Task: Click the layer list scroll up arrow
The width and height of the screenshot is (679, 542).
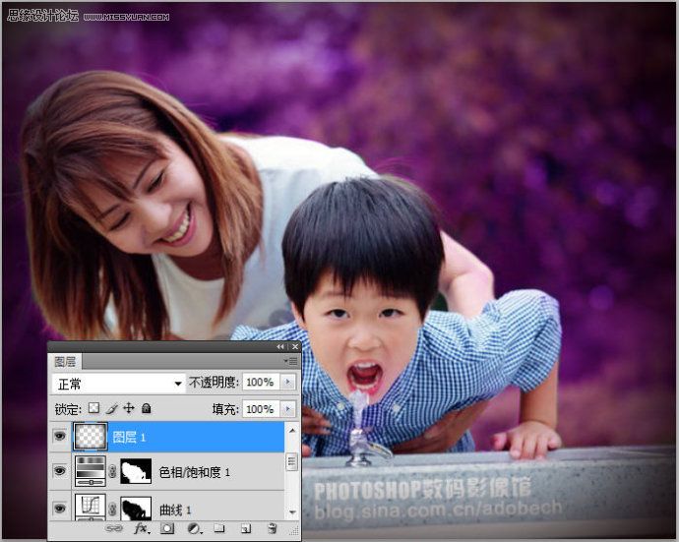Action: (x=292, y=430)
